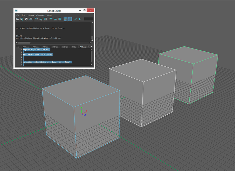The image size is (235, 171).
Task: Toggle Echo All Commands button
Action: [x=65, y=19]
